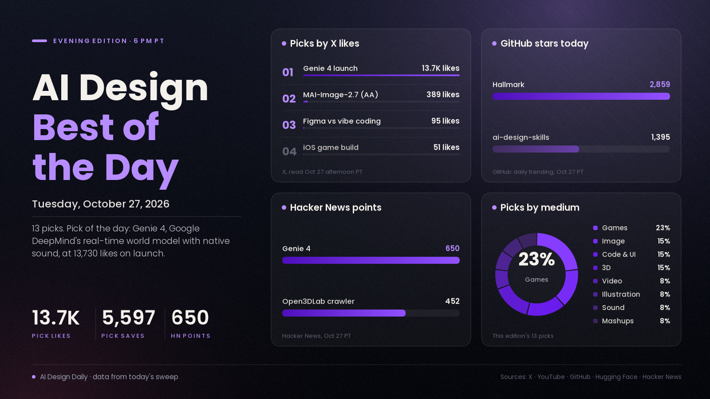Click 'Hugging Face' in the sources footer
The width and height of the screenshot is (710, 399).
click(616, 377)
